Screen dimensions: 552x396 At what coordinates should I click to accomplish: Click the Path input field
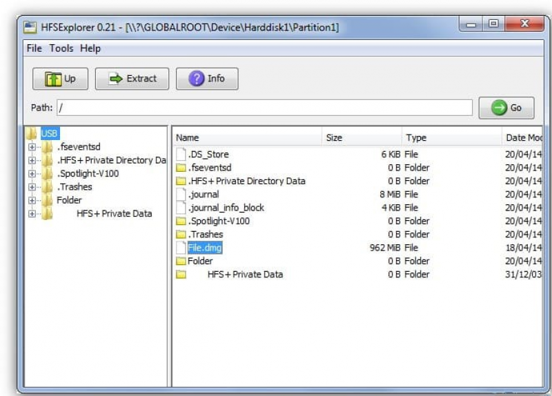point(265,108)
